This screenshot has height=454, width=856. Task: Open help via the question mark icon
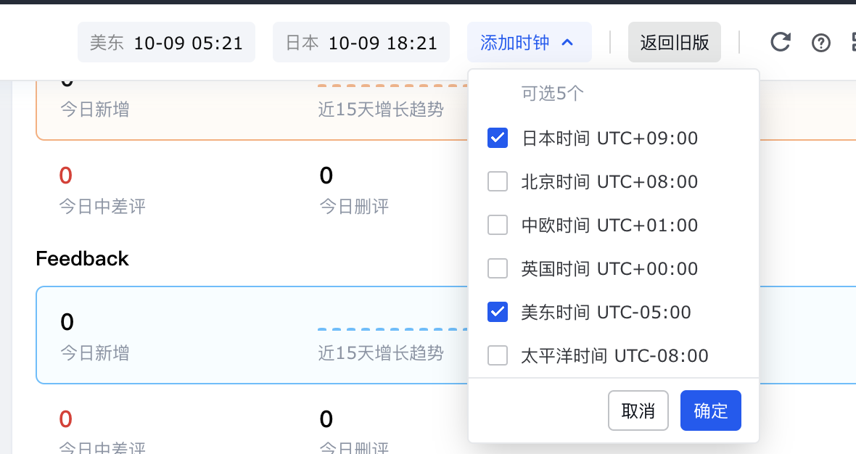tap(820, 43)
